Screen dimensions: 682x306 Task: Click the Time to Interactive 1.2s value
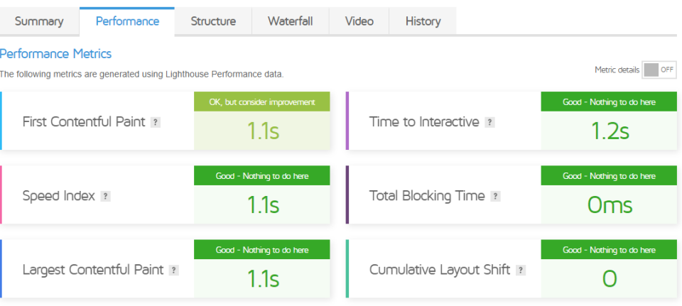click(610, 131)
